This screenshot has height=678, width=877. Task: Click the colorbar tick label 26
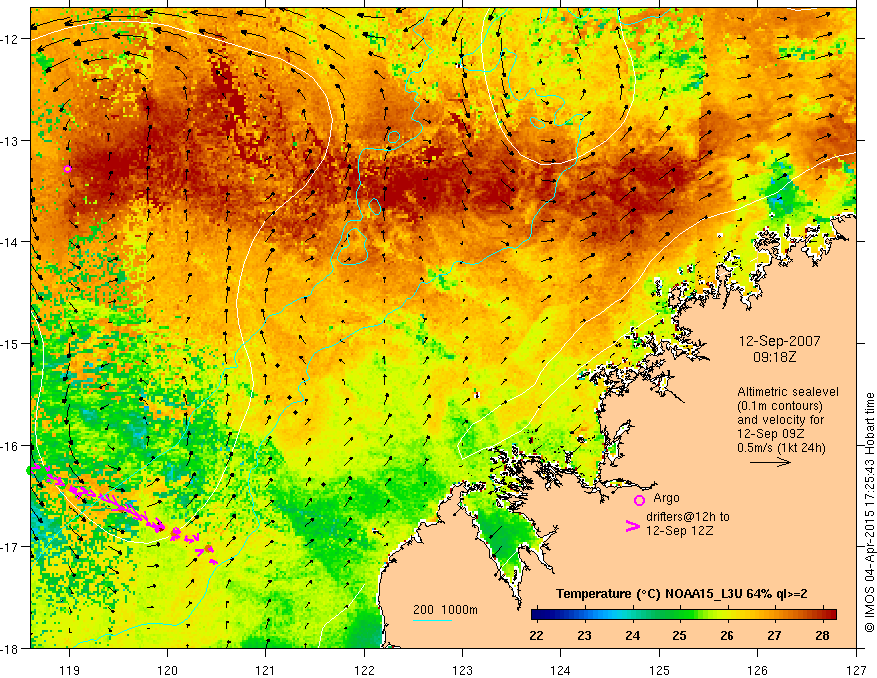727,635
